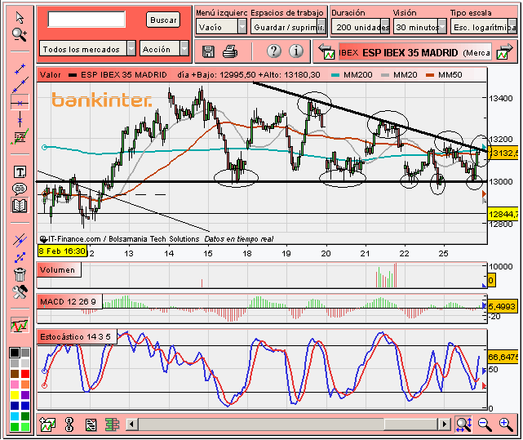Open the Guardar / suprimir dropdown
This screenshot has width=523, height=440.
pyautogui.click(x=288, y=27)
